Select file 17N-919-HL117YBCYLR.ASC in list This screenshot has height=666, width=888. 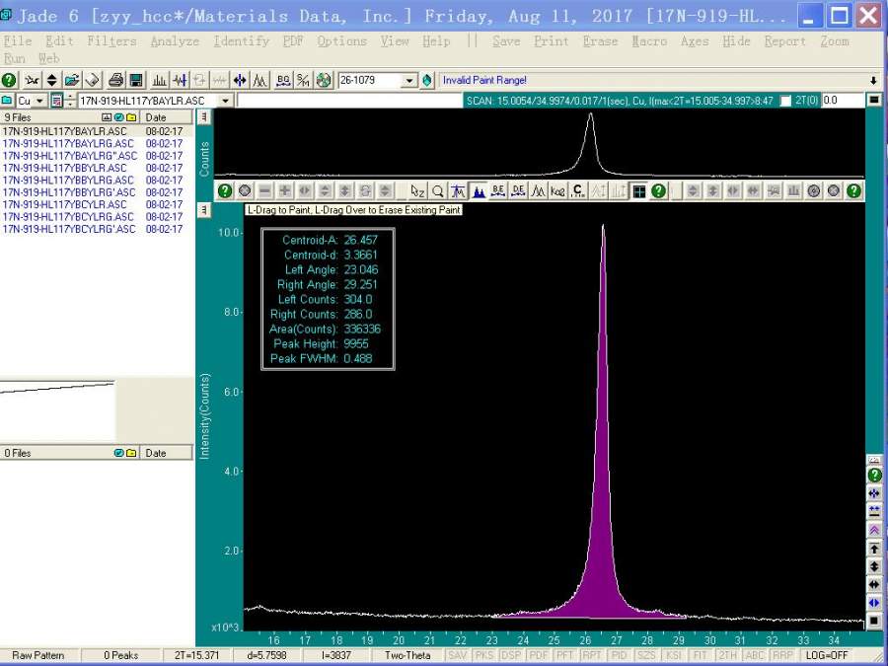64,204
